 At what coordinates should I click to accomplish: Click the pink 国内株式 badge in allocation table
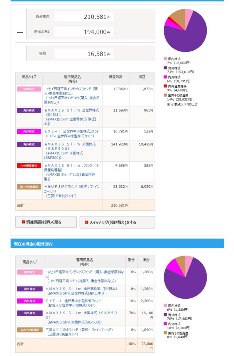(30, 272)
